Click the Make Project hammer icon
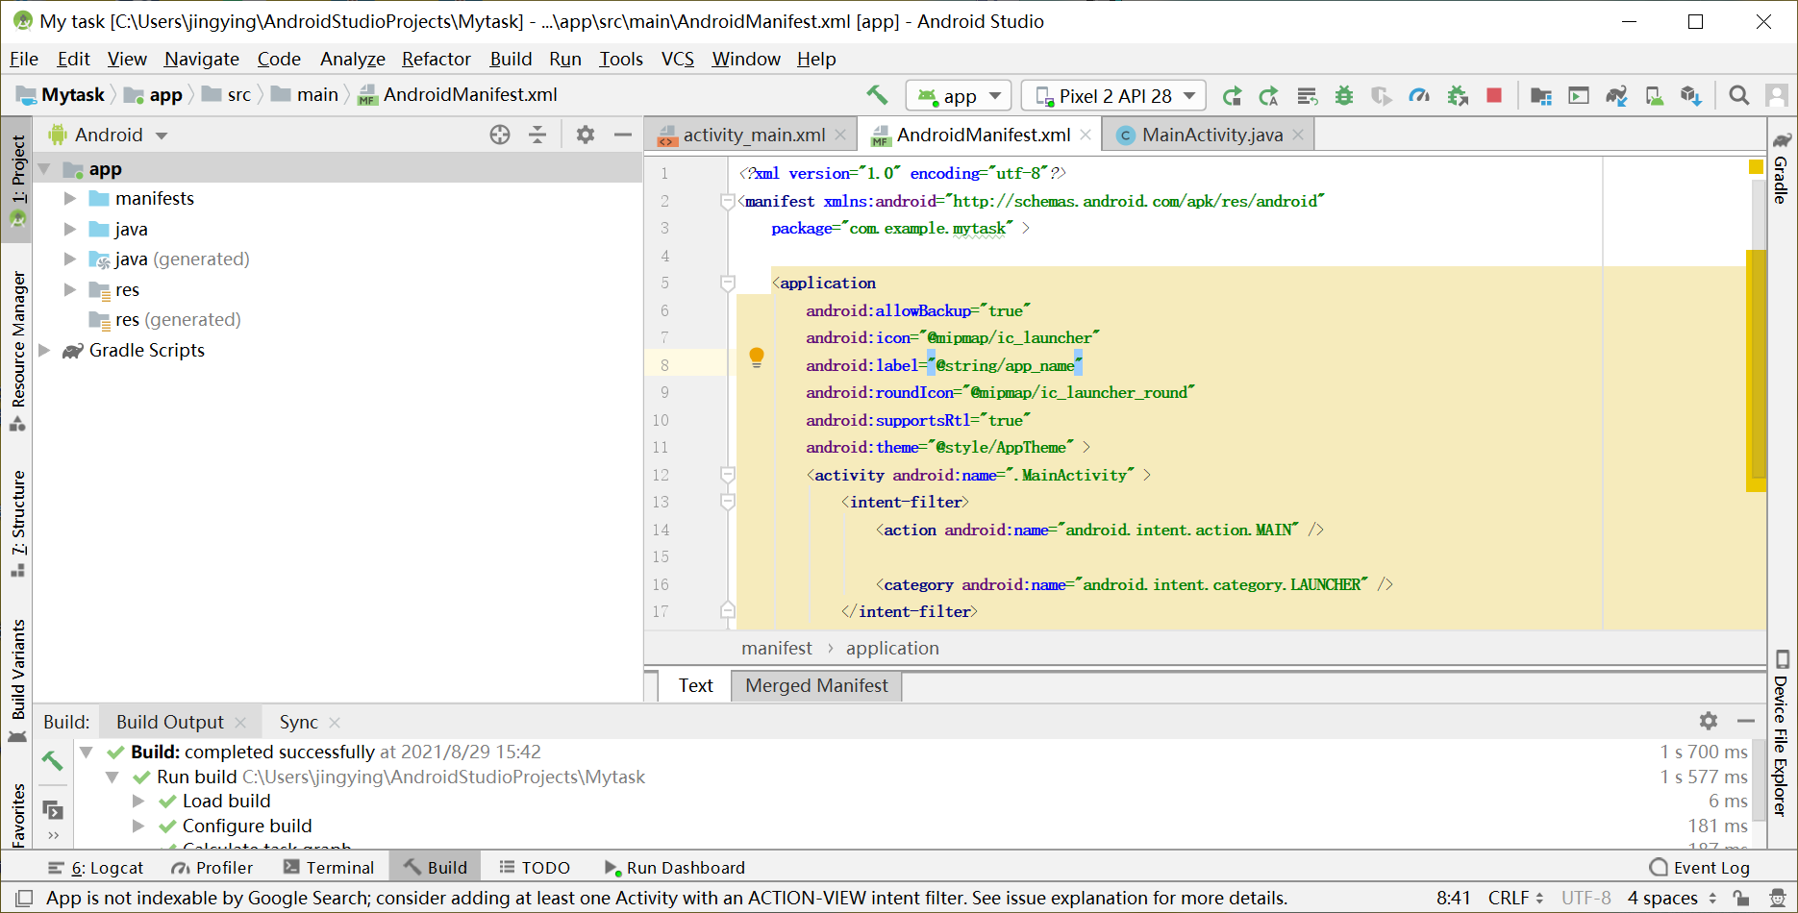This screenshot has height=913, width=1798. (x=877, y=95)
